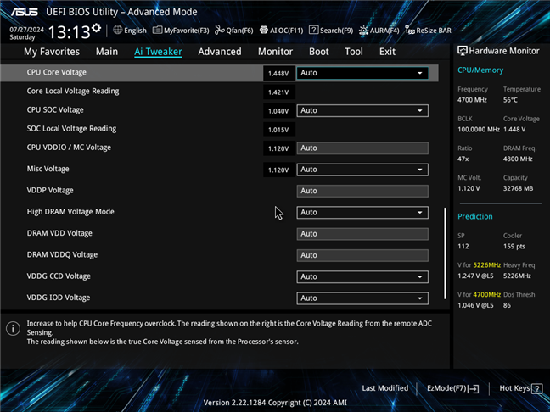Click the 47x ratio value
The image size is (550, 412).
(x=463, y=159)
